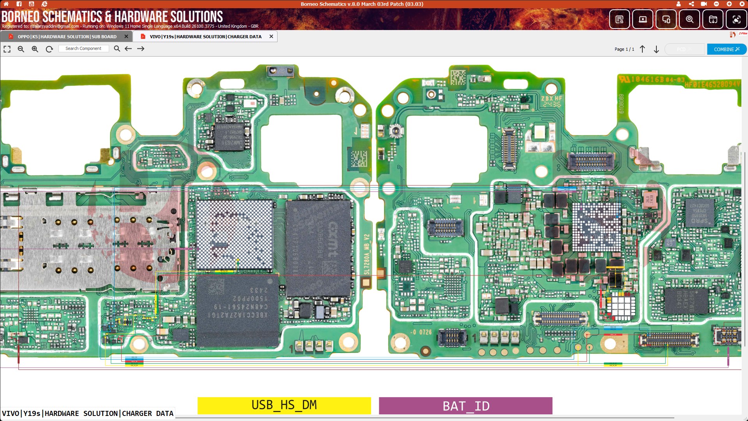Screen dimensions: 748x421
Task: Click the VIVO Y19s Charger Data footer label
Action: pos(88,414)
